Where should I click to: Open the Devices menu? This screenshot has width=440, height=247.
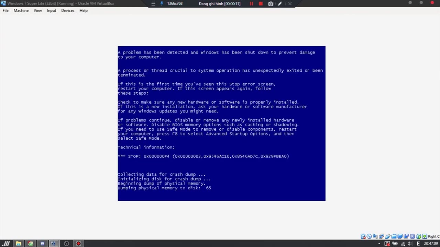[68, 11]
